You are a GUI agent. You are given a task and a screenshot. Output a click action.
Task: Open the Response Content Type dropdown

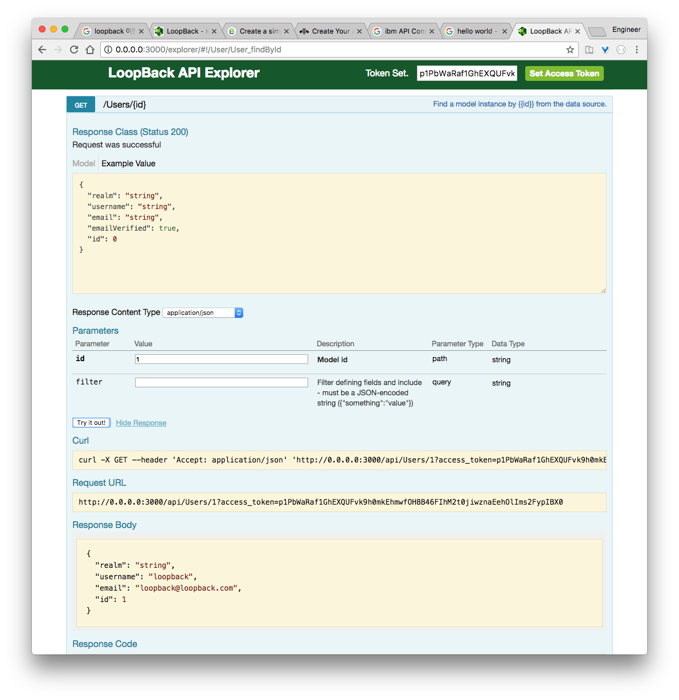pyautogui.click(x=203, y=313)
